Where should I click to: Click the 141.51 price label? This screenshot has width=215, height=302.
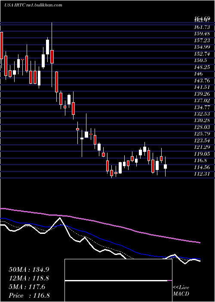tap(202, 87)
